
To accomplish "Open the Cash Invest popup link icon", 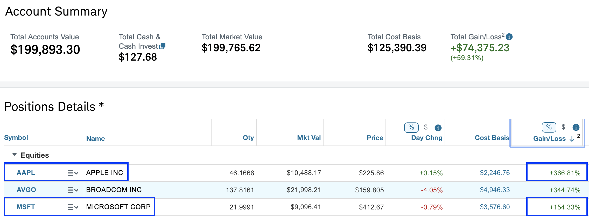I will (x=162, y=46).
